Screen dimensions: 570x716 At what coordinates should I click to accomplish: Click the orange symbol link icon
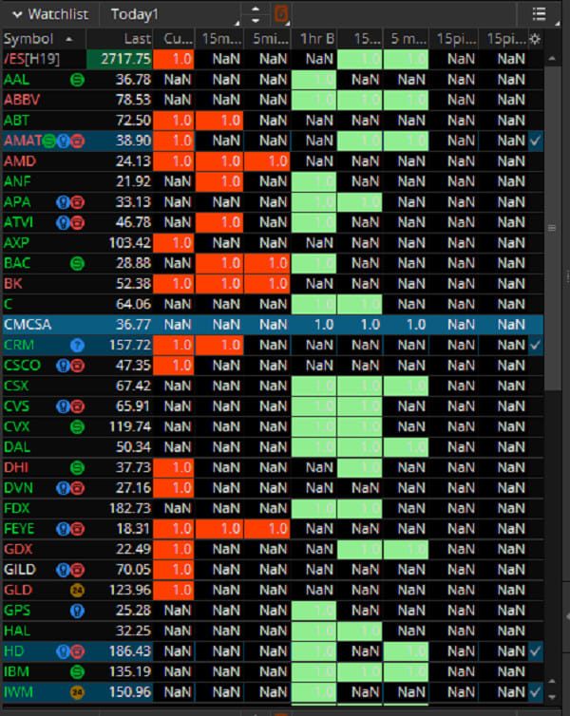coord(281,14)
